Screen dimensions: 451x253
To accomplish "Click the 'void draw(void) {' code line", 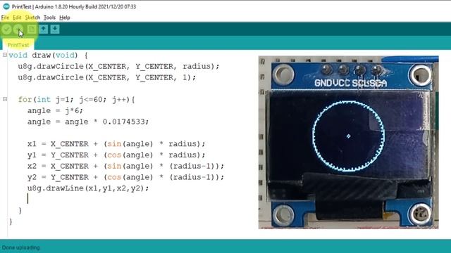I will tap(48, 55).
